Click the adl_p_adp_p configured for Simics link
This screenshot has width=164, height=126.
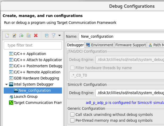pos(125,103)
